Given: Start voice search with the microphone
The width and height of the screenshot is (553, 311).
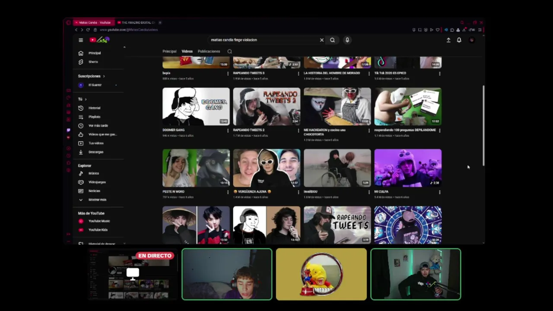Looking at the screenshot, I should 347,40.
